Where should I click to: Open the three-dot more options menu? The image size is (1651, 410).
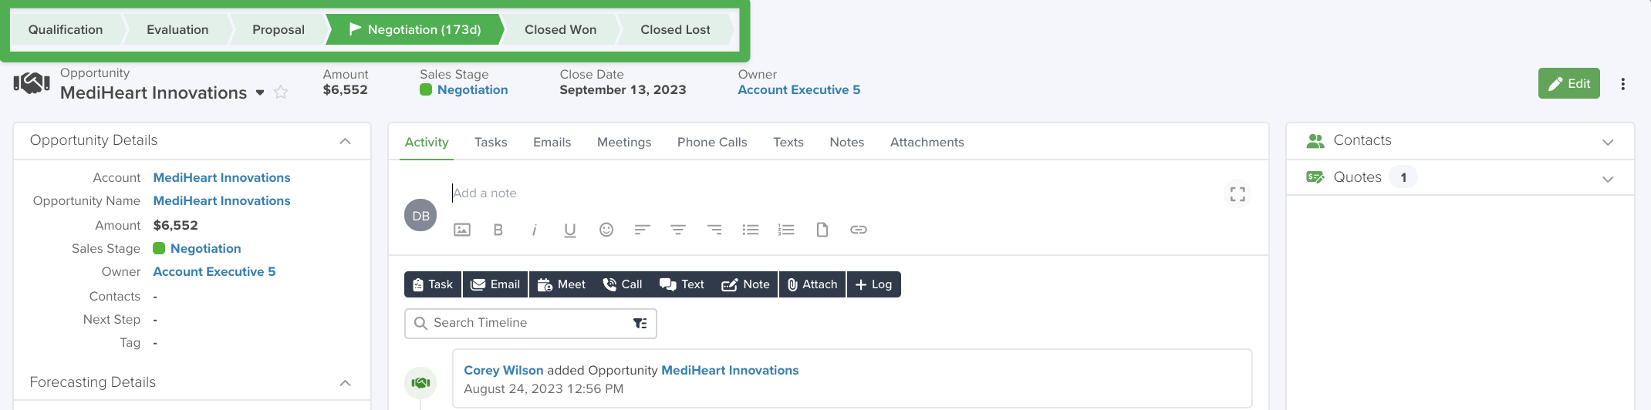pyautogui.click(x=1623, y=84)
